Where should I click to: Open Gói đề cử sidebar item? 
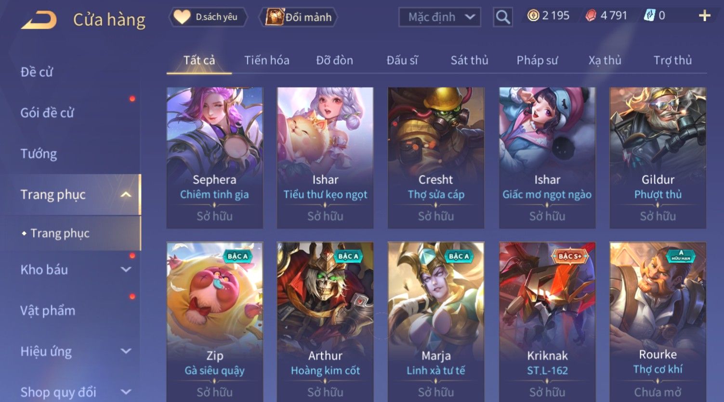[x=47, y=113]
